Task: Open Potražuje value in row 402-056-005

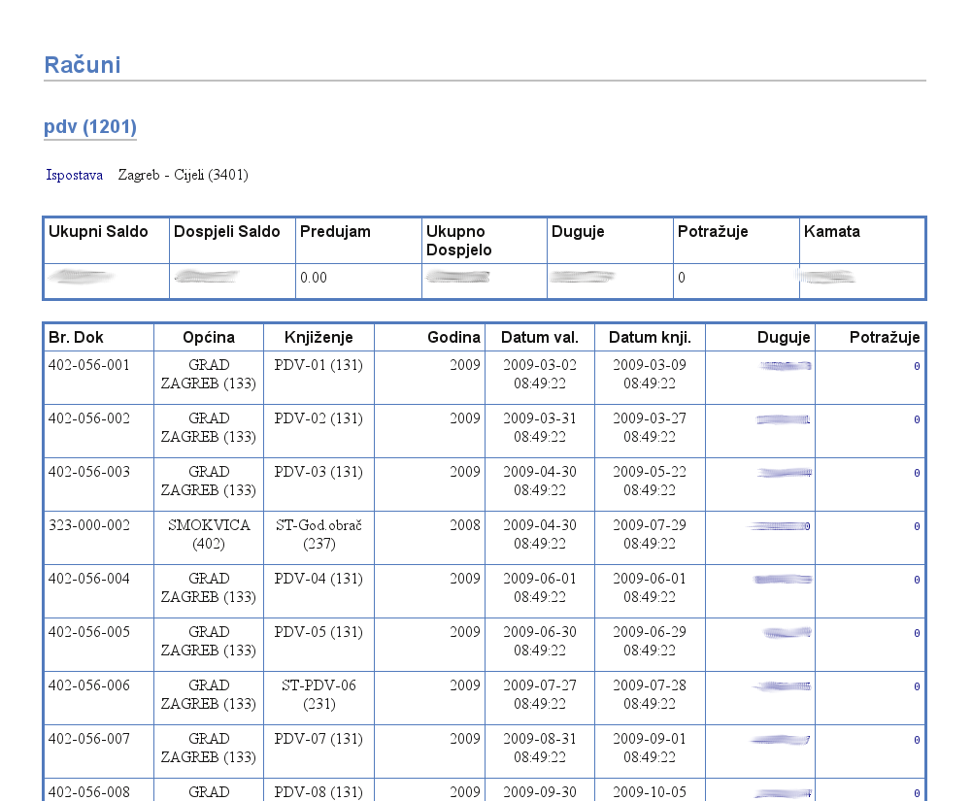Action: (x=916, y=634)
